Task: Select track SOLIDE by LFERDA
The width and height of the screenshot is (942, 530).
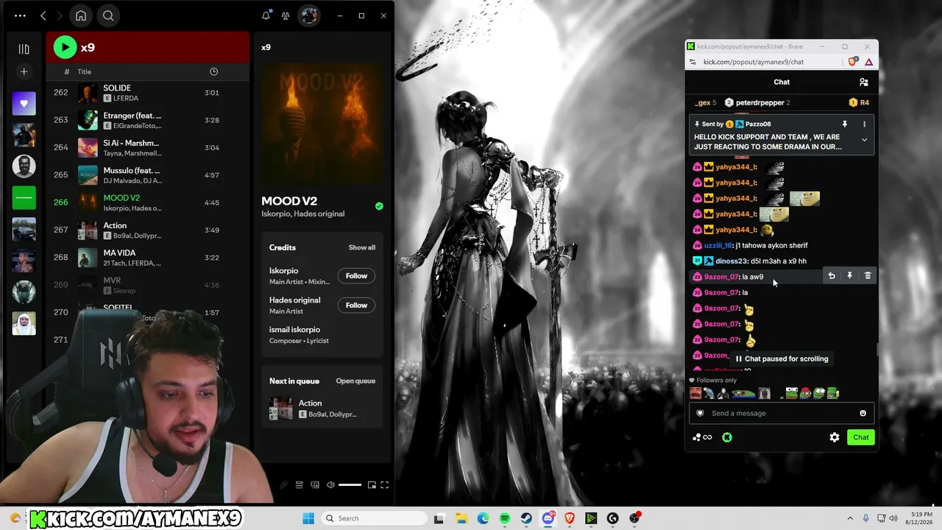Action: tap(149, 93)
